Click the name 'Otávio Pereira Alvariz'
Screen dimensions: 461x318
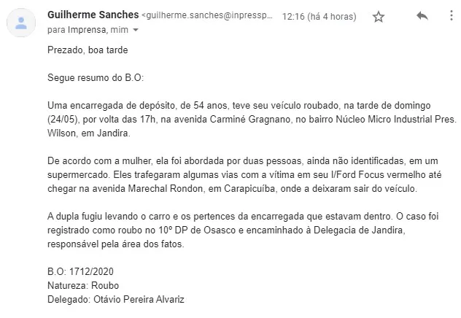139,299
